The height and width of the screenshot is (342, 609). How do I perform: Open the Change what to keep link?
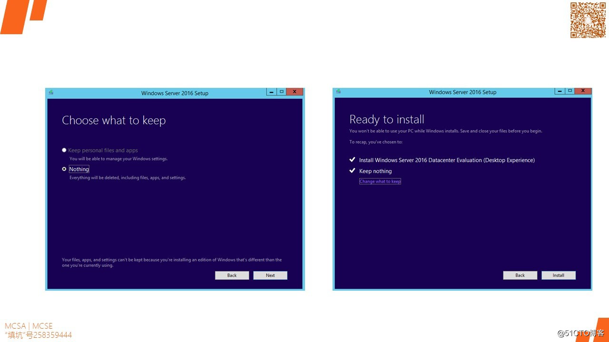(380, 181)
